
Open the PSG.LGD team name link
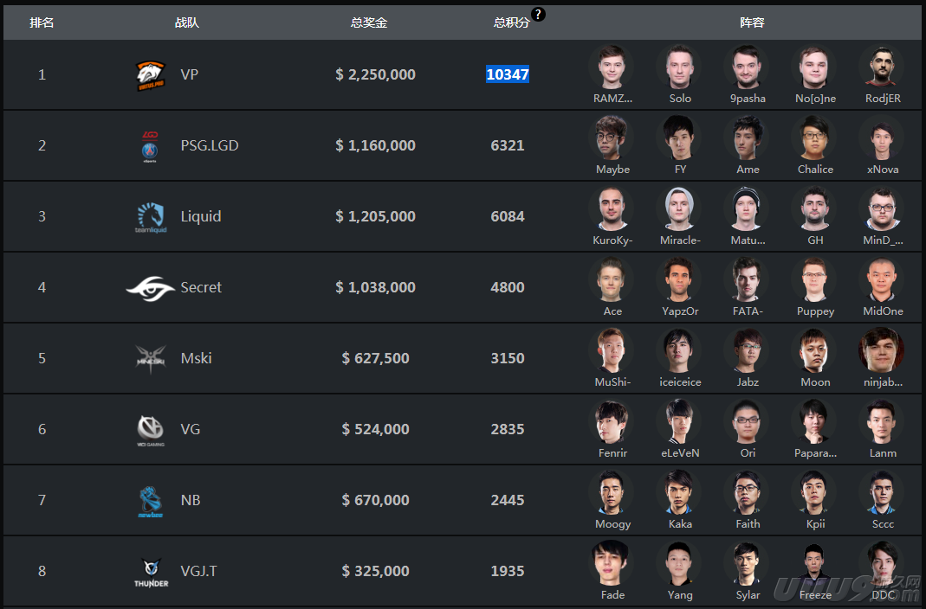click(210, 145)
